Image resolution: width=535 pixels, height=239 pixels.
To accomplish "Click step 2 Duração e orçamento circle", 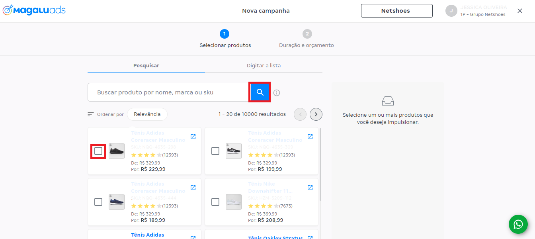I will point(307,34).
